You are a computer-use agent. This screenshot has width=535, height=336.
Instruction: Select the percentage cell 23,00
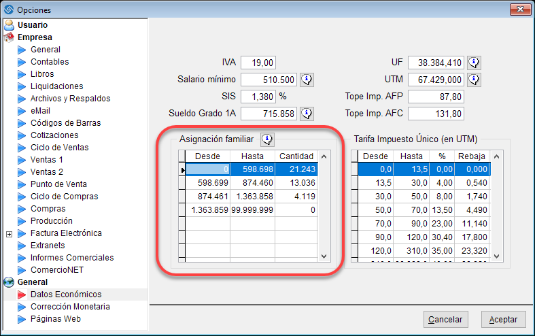(442, 224)
